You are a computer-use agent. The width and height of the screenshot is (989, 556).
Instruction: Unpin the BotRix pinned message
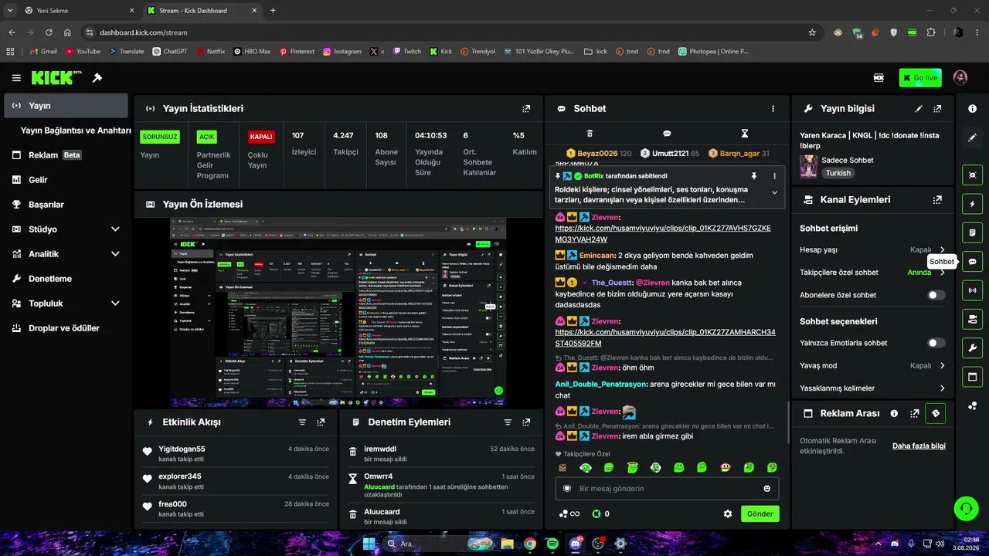(754, 176)
